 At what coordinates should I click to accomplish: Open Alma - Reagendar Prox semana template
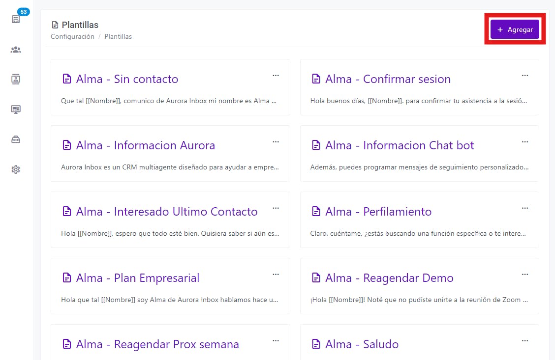(157, 344)
